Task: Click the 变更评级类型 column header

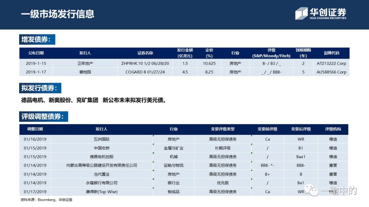Action: tap(223, 129)
